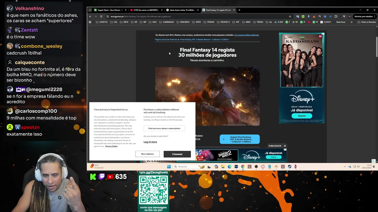
Task: Close the PUBLICIDADE banner ad
Action: (285, 146)
